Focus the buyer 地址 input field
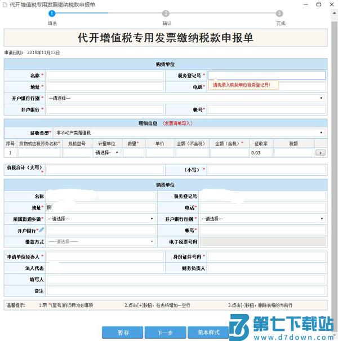 click(105, 87)
